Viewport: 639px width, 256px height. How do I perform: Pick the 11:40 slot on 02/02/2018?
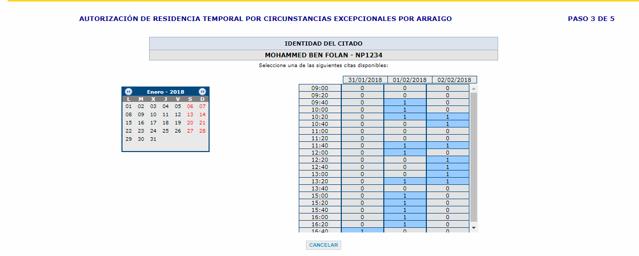point(447,145)
